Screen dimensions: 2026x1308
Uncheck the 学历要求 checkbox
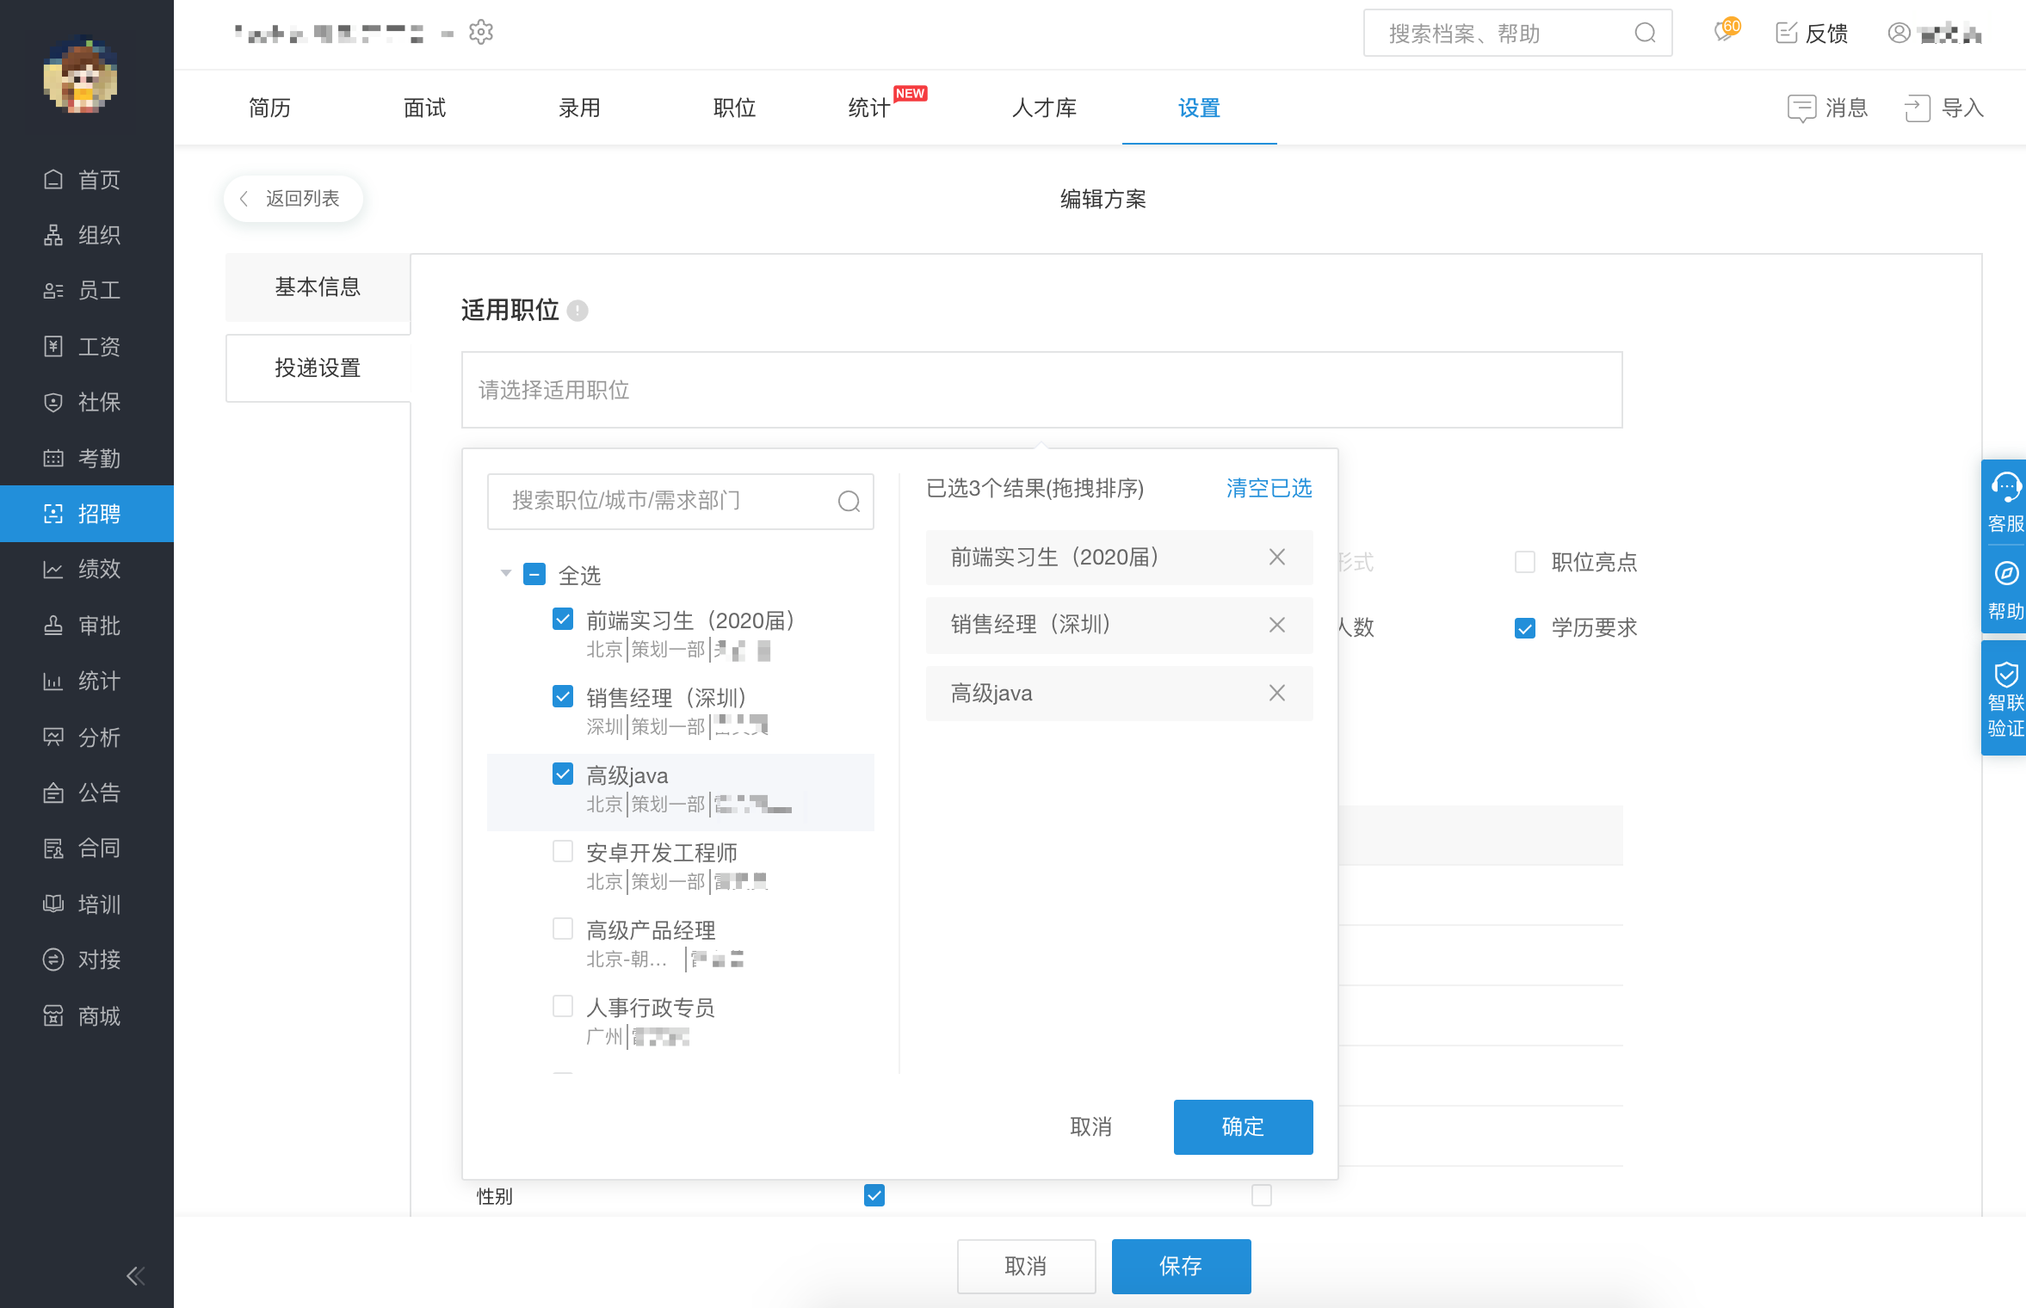pos(1525,628)
